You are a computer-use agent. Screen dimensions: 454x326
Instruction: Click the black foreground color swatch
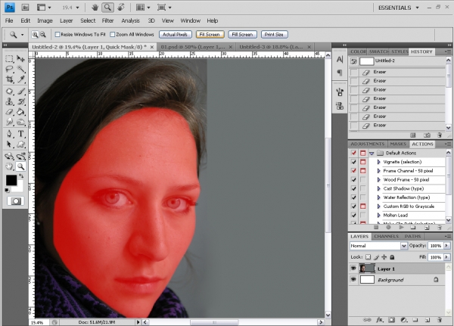pyautogui.click(x=11, y=180)
